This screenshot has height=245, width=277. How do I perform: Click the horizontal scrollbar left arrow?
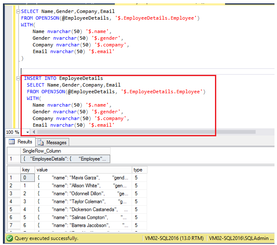click(x=34, y=132)
